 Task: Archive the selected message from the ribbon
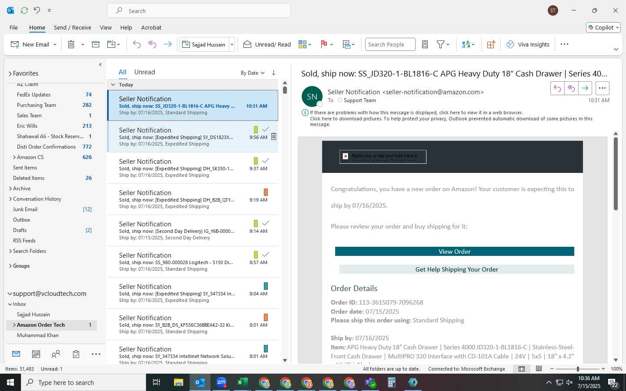96,44
